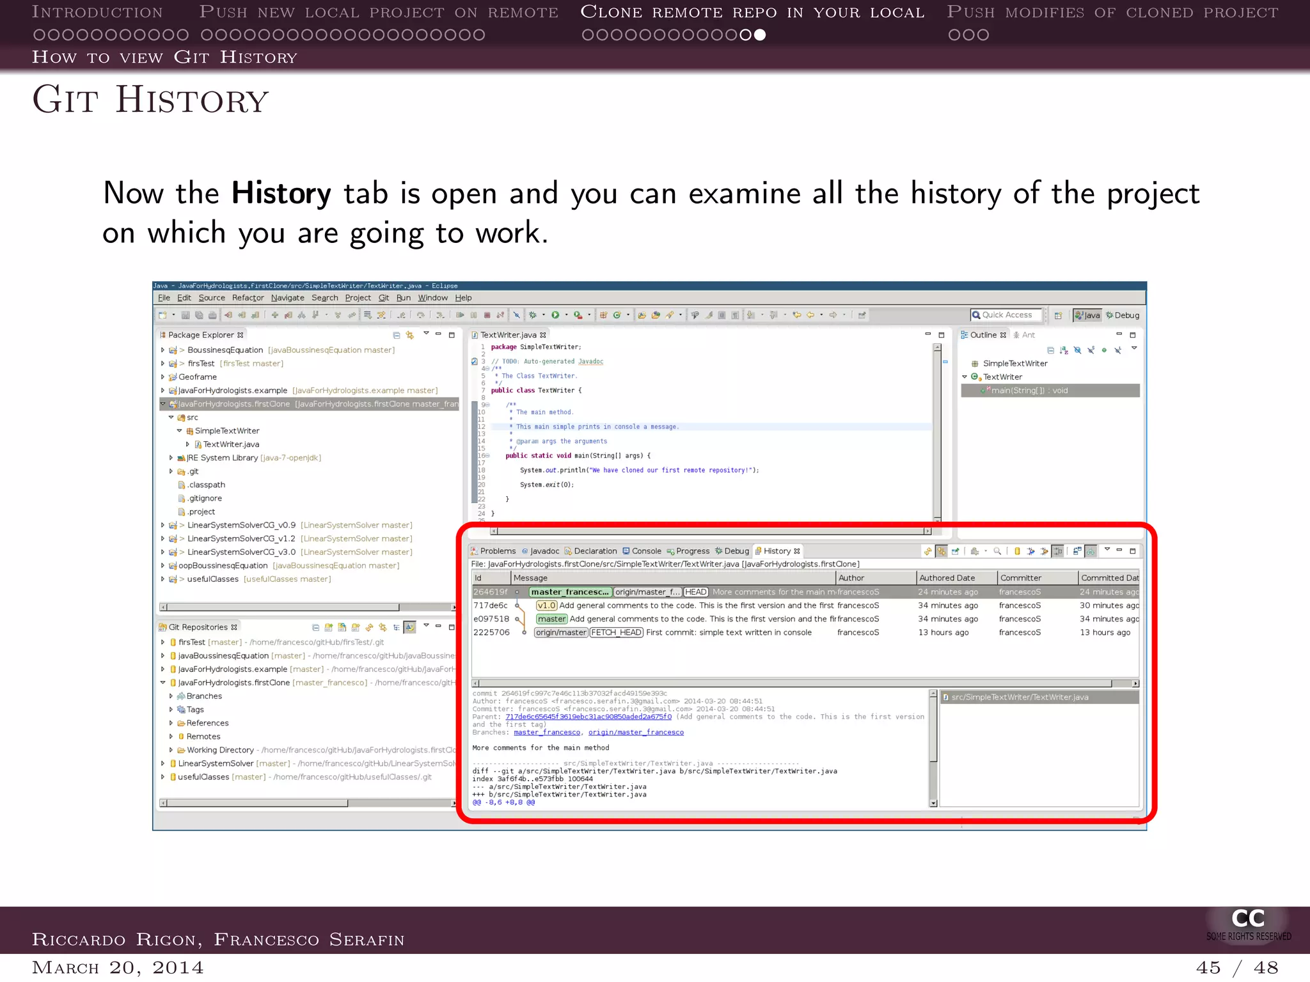Click horizontal scrollbar in Git Repositories view
The width and height of the screenshot is (1310, 982).
(307, 803)
